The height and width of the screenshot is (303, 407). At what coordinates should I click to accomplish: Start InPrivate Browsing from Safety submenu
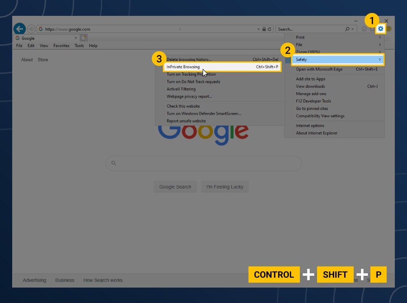[222, 67]
